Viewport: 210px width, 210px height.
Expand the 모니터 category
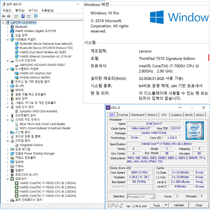pos(7,86)
